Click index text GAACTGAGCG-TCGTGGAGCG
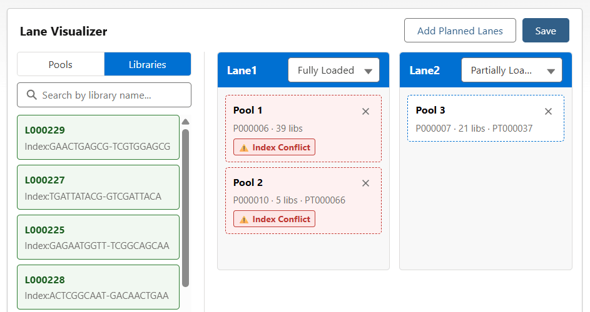 [110, 147]
